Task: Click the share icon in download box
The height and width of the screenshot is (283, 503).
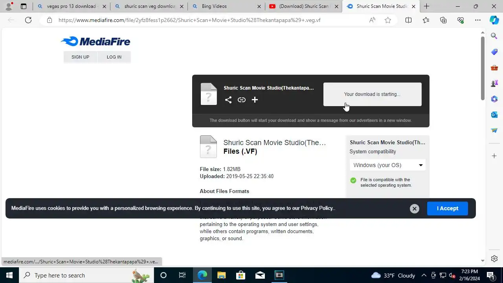Action: click(x=228, y=100)
